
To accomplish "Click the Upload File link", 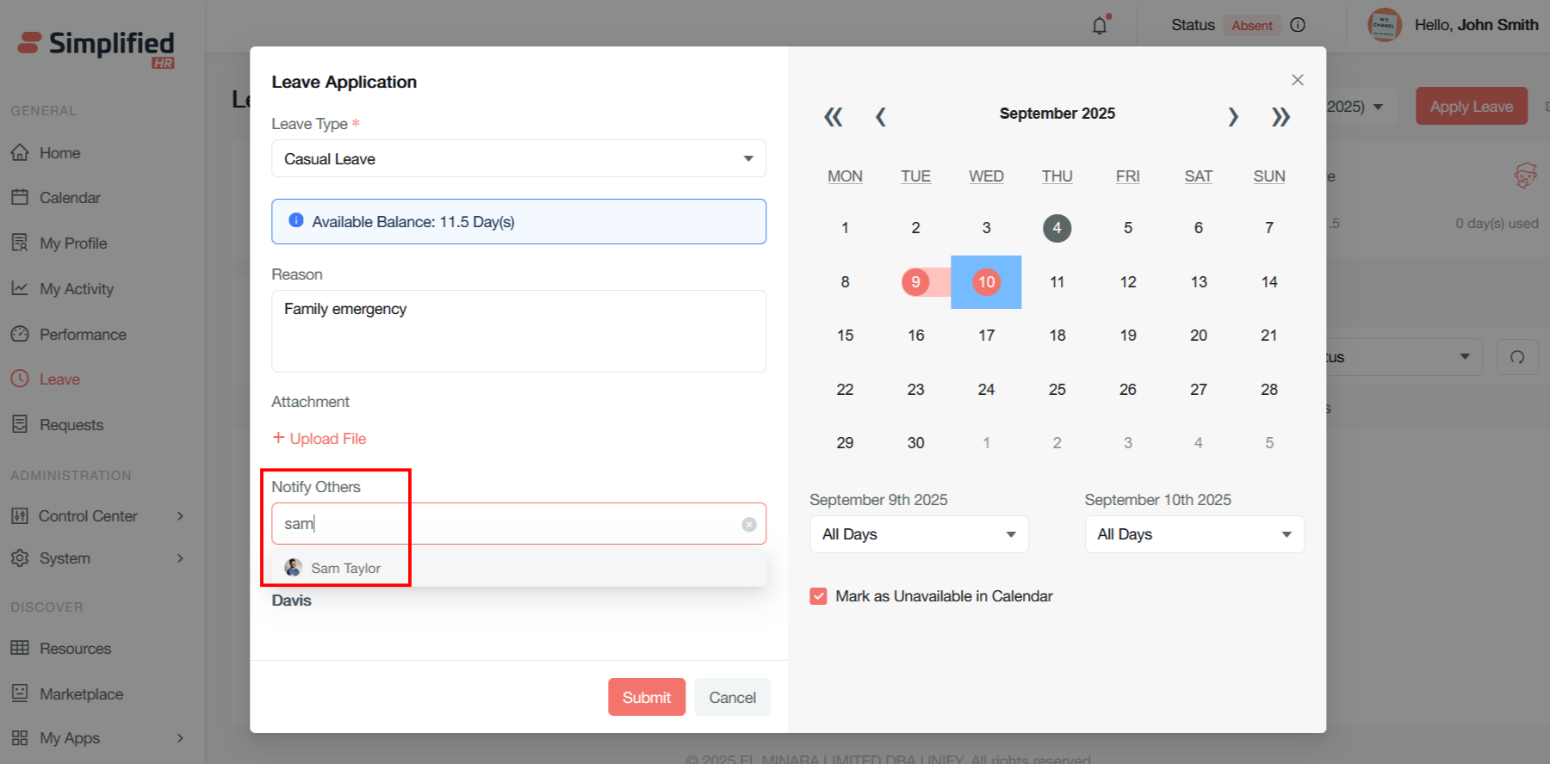I will coord(319,439).
